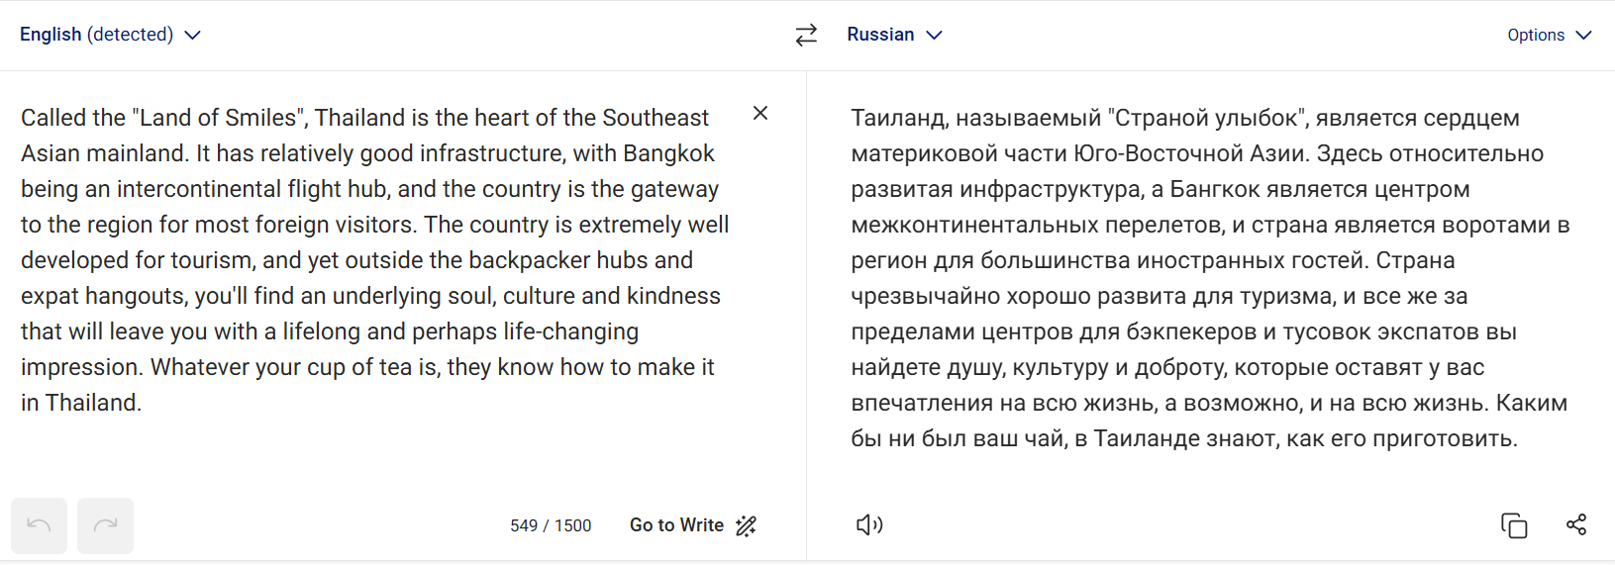
Task: Click inside the English source text box
Action: tap(376, 297)
